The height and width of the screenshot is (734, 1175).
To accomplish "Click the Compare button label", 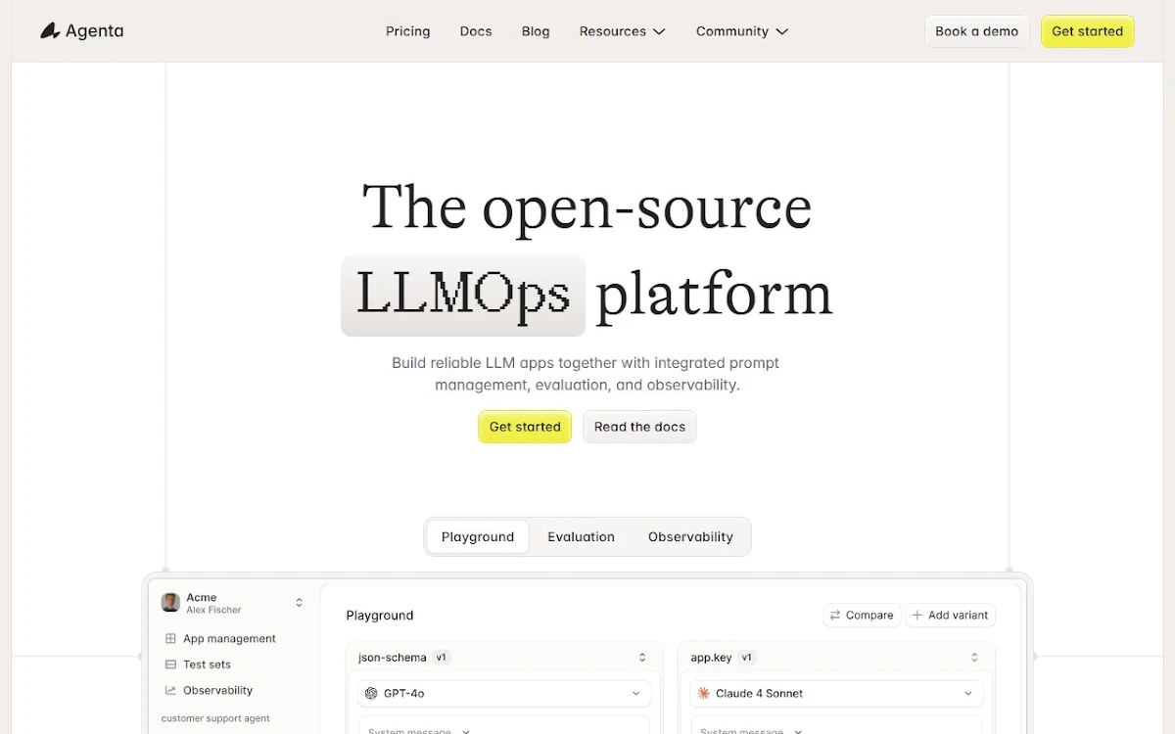I will click(x=869, y=616).
